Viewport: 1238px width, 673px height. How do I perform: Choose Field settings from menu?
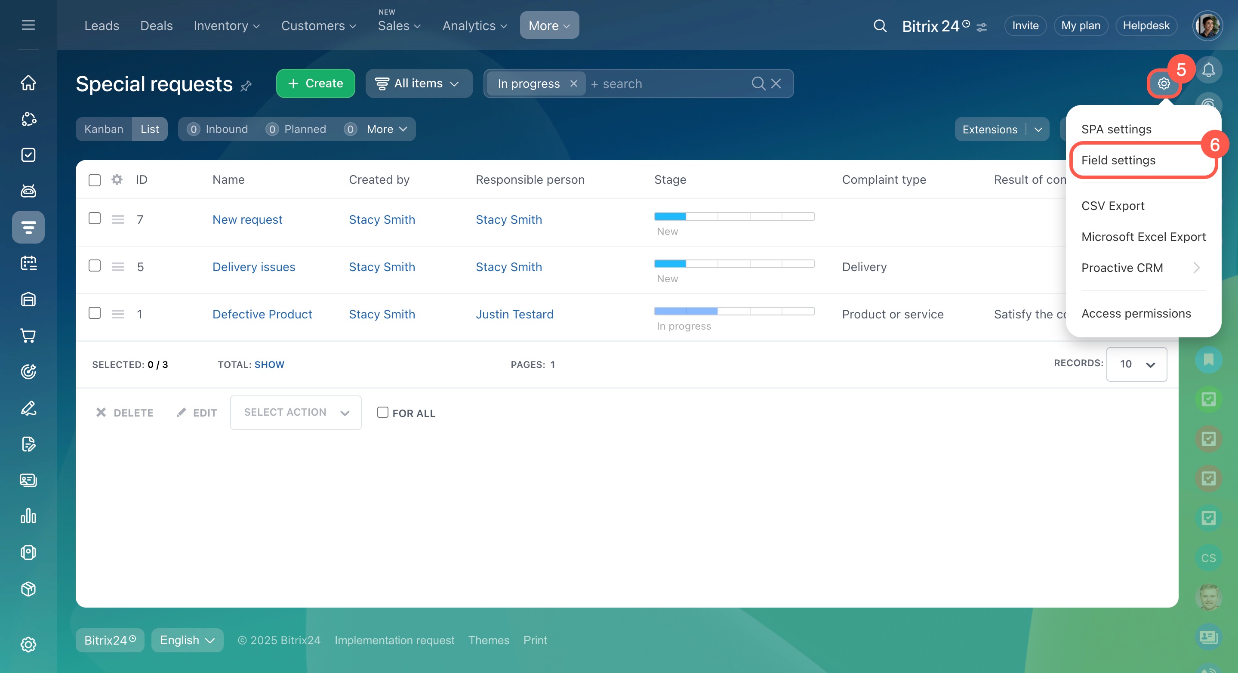tap(1118, 160)
